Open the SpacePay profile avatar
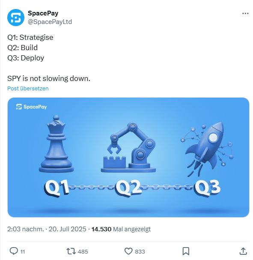Screen dimensions: 253x260 (x=16, y=18)
